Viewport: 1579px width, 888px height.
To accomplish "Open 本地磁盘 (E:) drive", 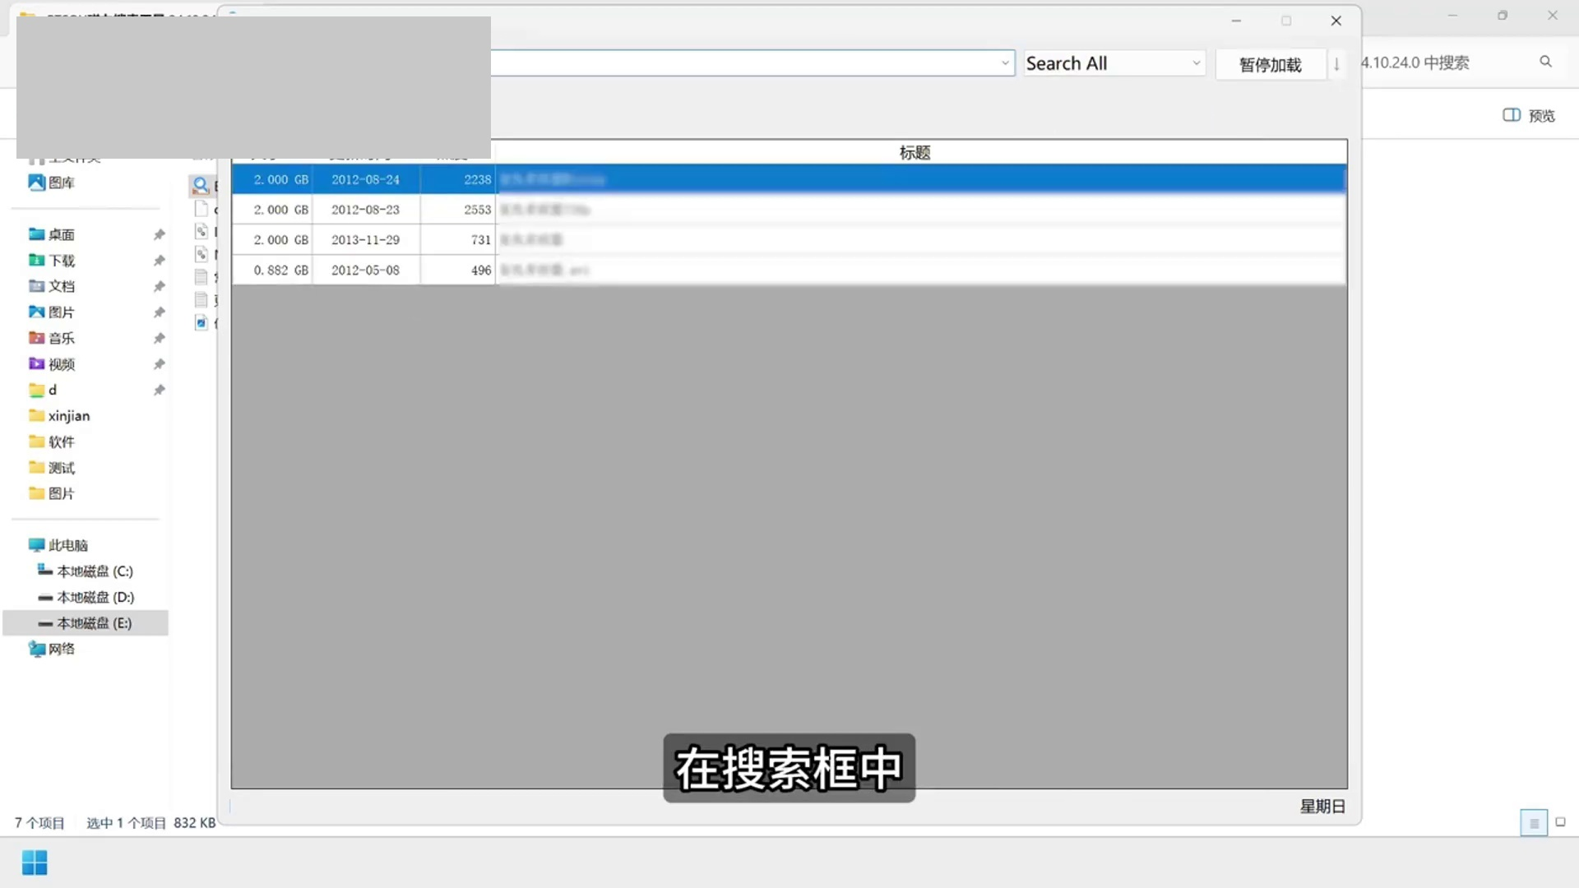I will pyautogui.click(x=86, y=623).
